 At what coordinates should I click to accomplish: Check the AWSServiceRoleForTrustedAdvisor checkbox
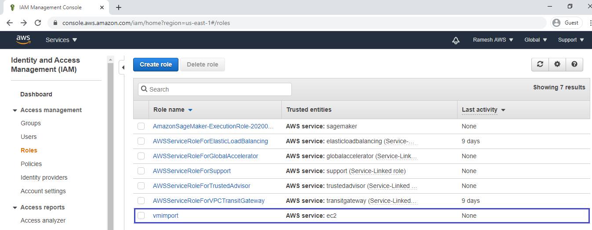141,186
